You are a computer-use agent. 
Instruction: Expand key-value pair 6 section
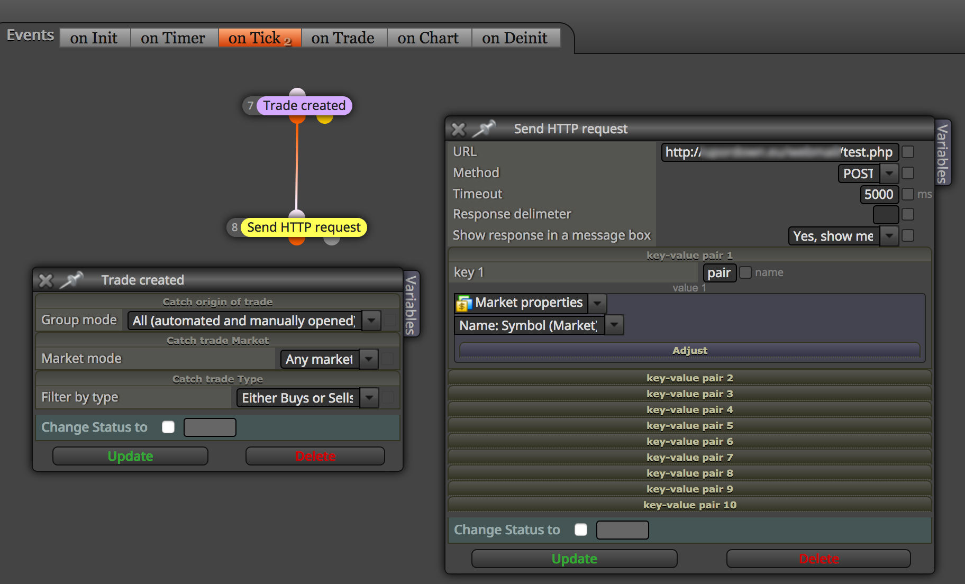pyautogui.click(x=689, y=441)
